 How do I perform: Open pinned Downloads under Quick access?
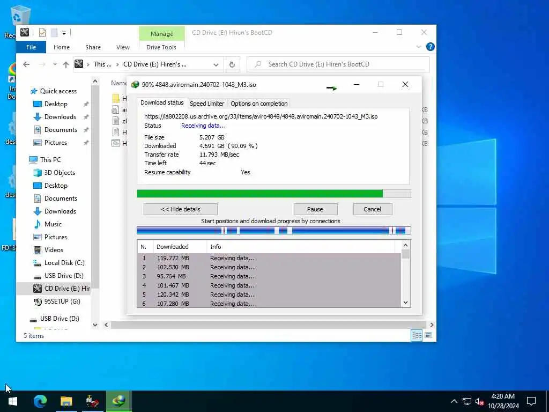pyautogui.click(x=60, y=117)
